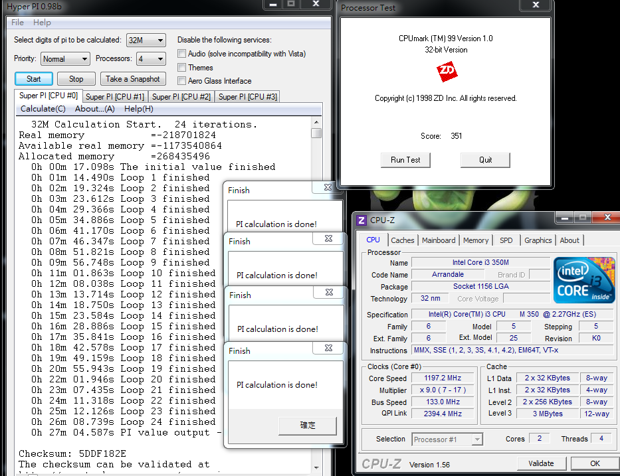Switch to Super PI [CPU #3] tab
The image size is (620, 476).
click(x=248, y=97)
